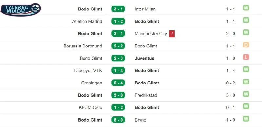Image resolution: width=262 pixels, height=131 pixels.
Task: Open the 3 - 1 score against Inter Milan
Action: 118,9
